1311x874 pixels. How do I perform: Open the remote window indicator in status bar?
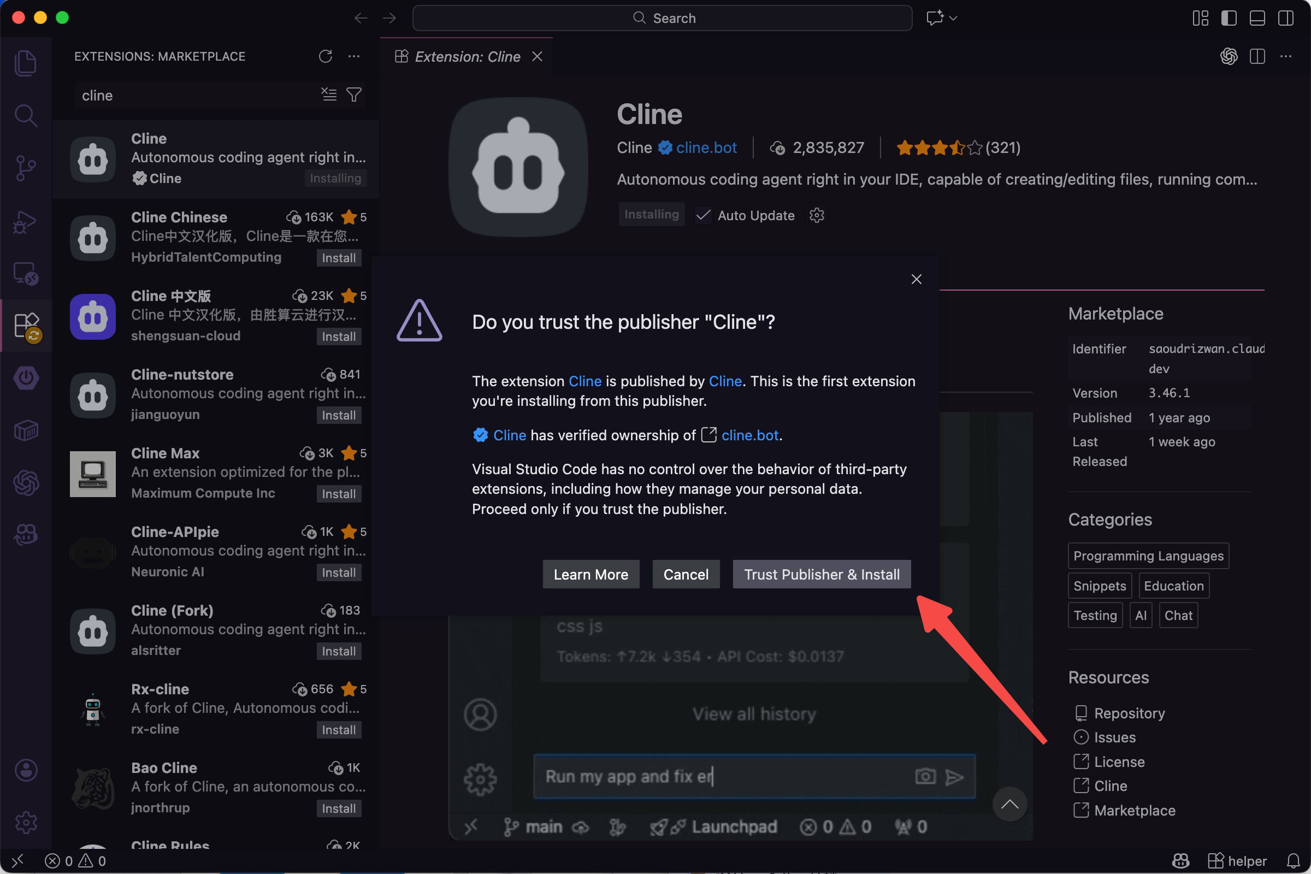coord(18,861)
